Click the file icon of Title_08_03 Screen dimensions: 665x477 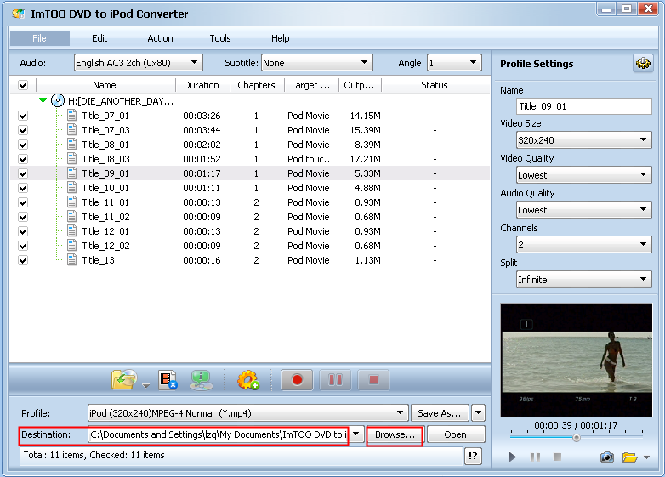click(x=72, y=159)
